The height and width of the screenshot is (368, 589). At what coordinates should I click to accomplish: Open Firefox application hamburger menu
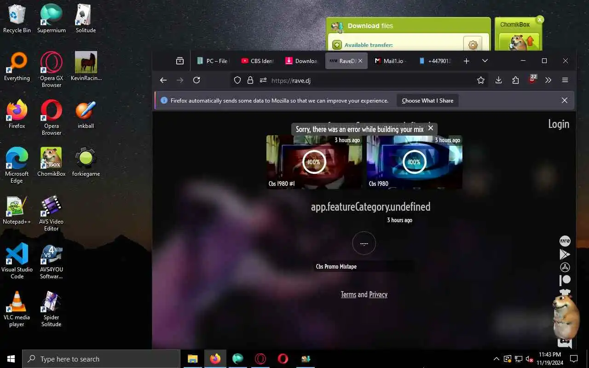point(565,80)
